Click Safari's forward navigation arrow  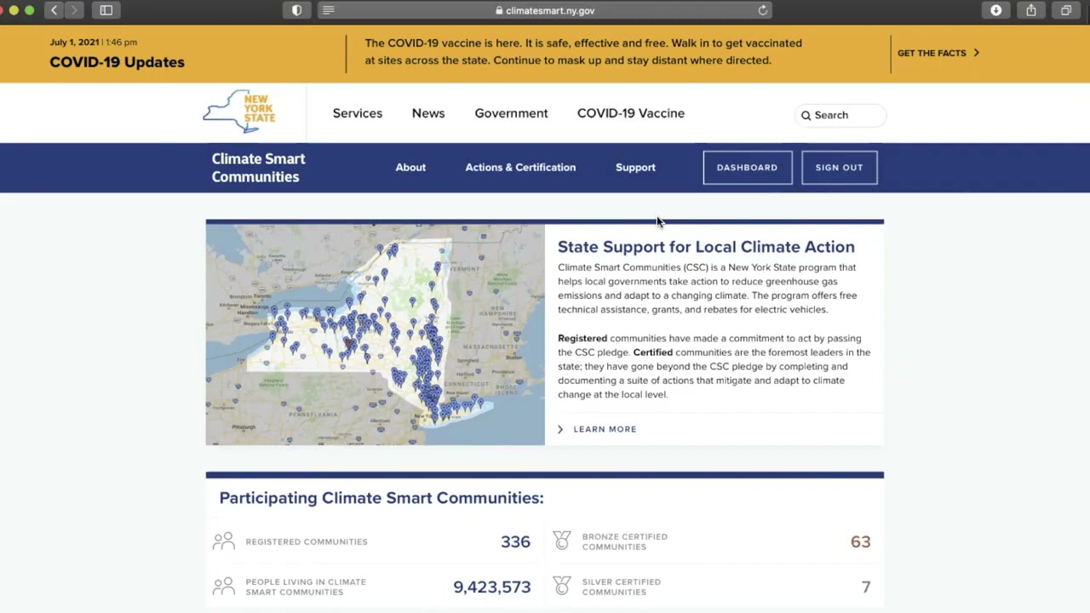pyautogui.click(x=74, y=10)
